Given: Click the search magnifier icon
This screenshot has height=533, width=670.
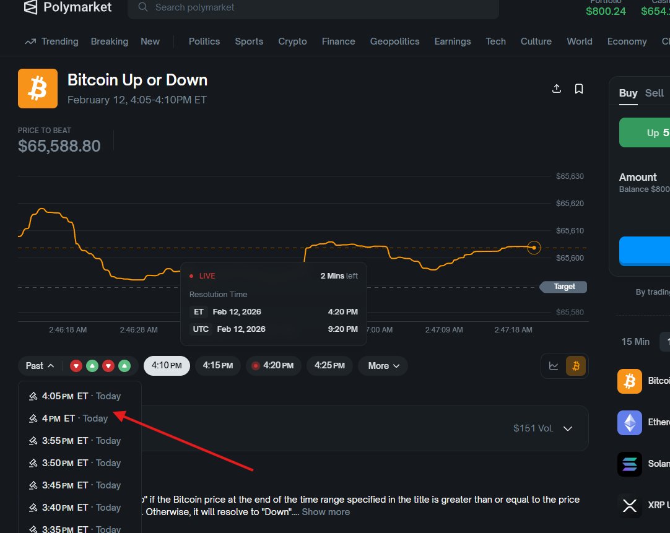Looking at the screenshot, I should click(x=143, y=7).
